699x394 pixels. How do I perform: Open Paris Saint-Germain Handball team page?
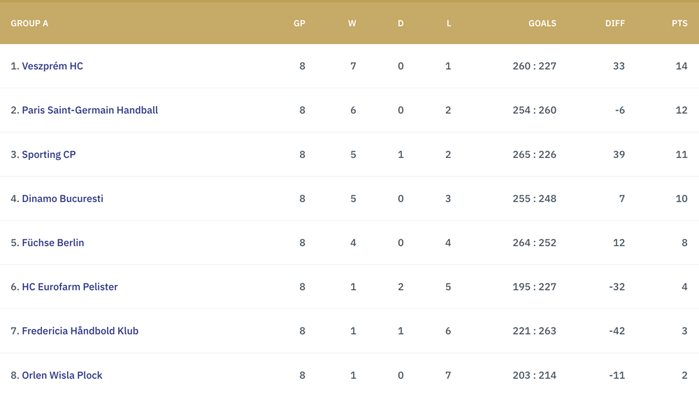point(90,110)
